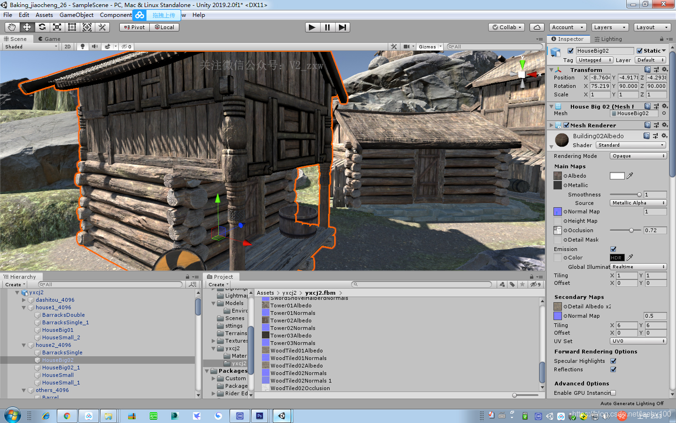Open Photoshop from the taskbar
Image resolution: width=676 pixels, height=423 pixels.
260,416
